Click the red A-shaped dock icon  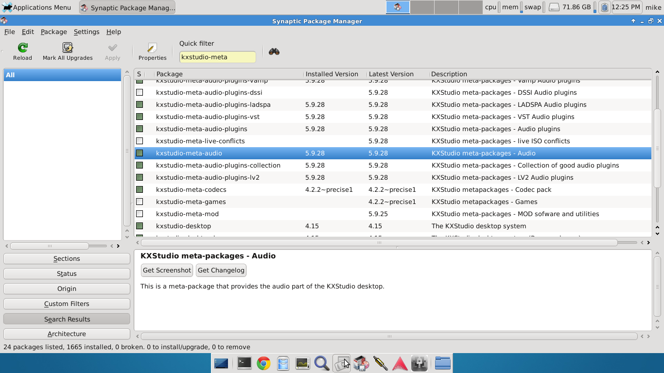click(x=400, y=363)
